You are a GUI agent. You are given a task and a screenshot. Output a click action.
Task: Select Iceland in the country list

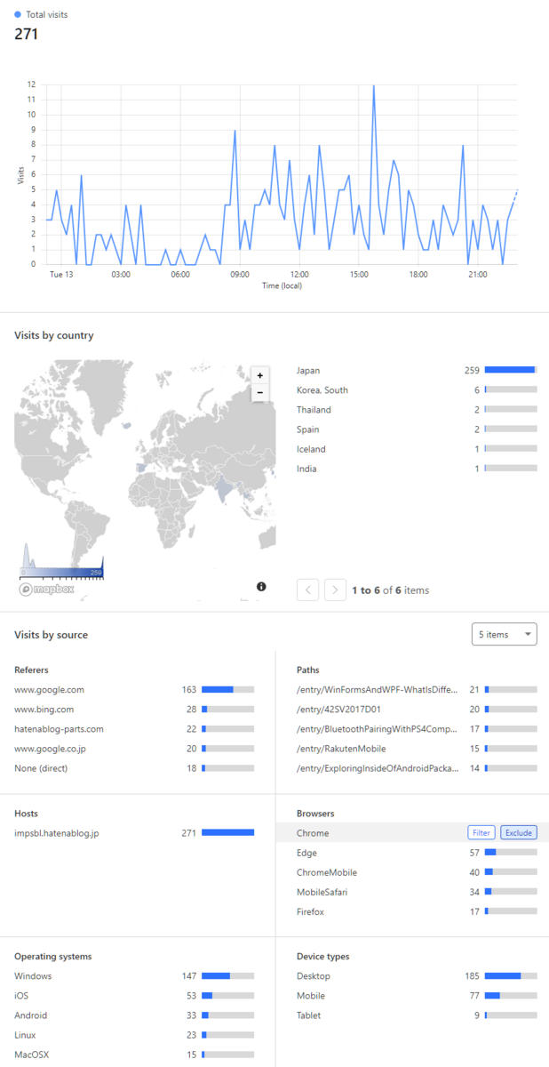coord(417,449)
